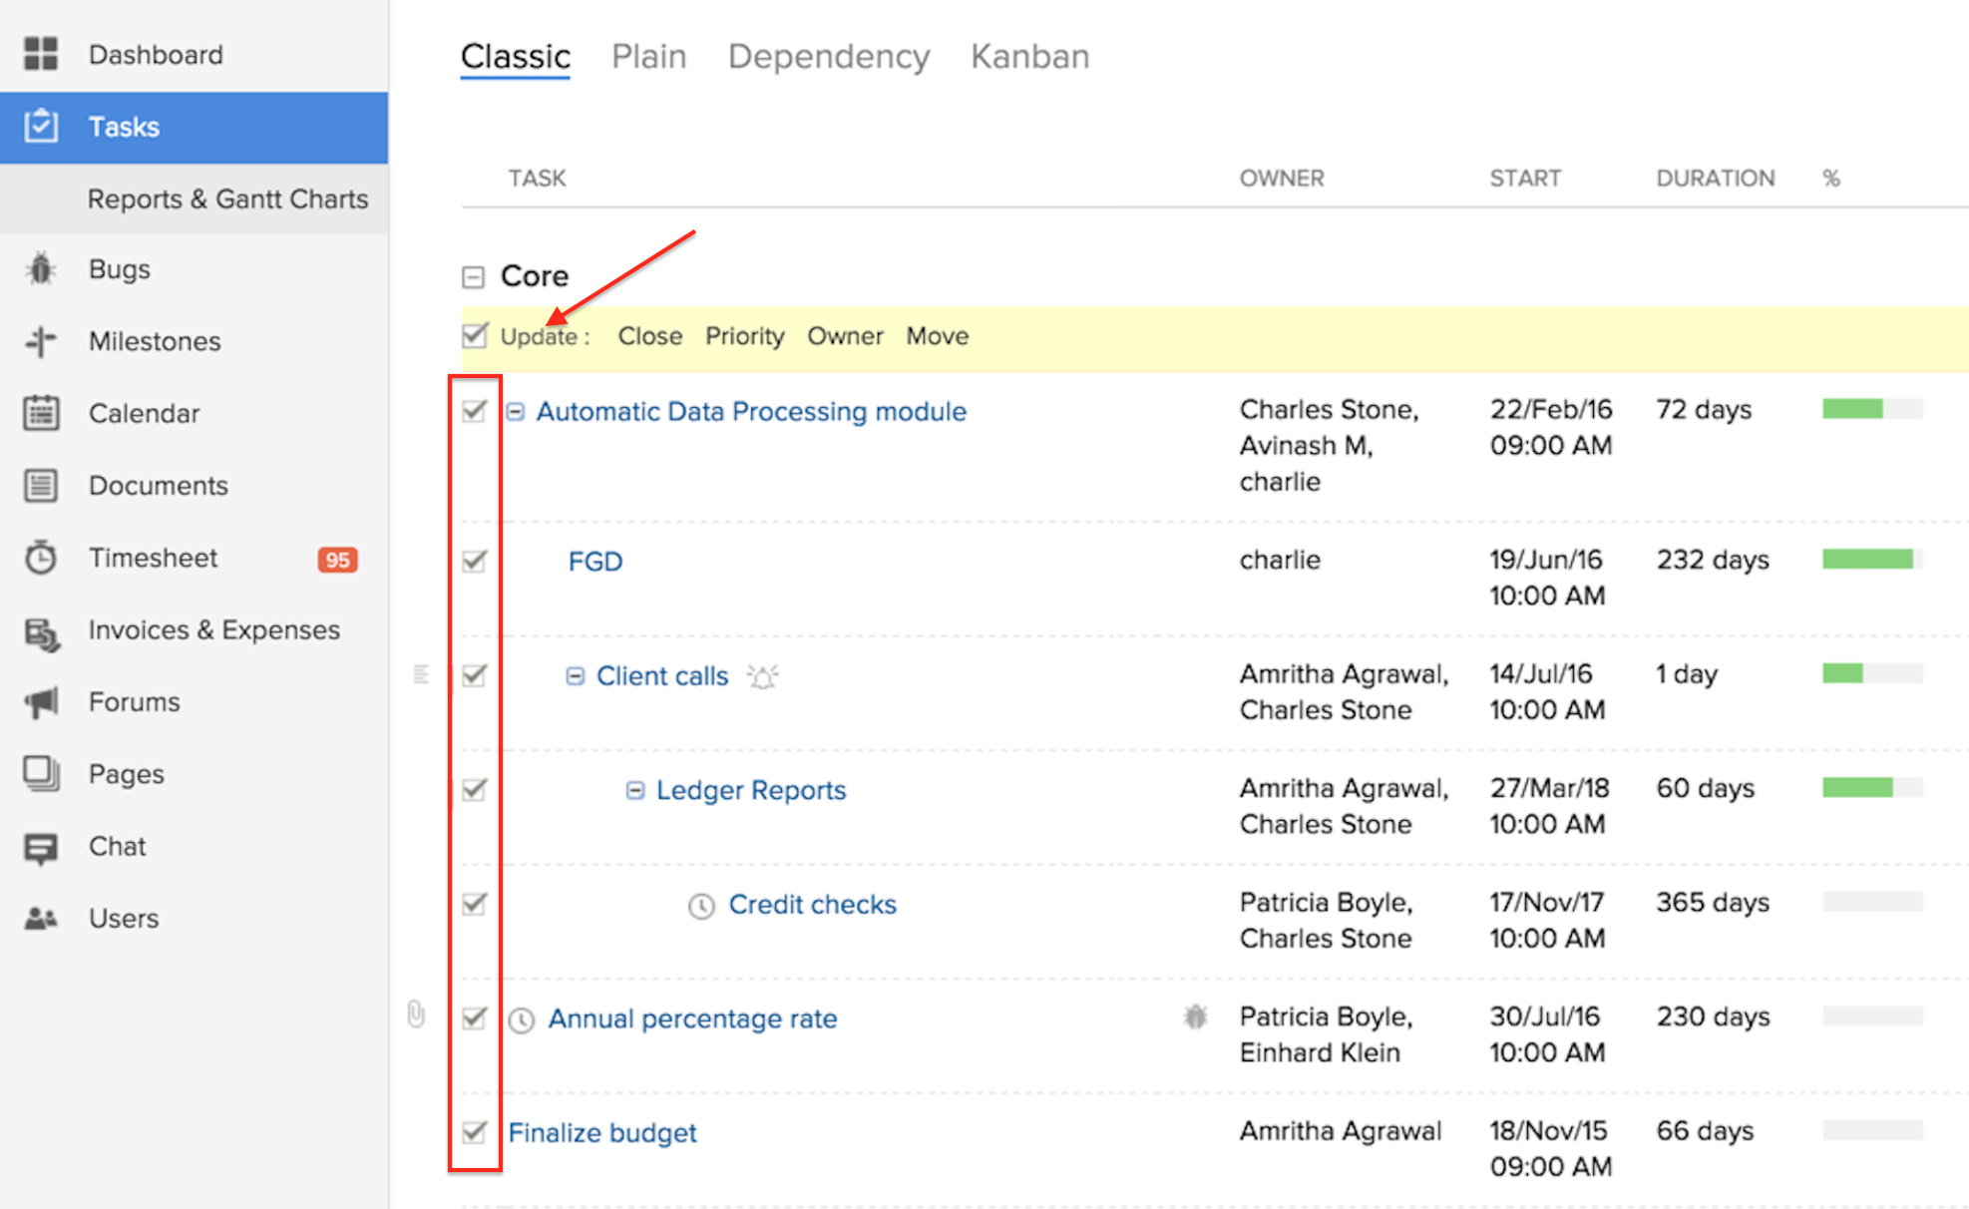The image size is (1969, 1209).
Task: Toggle the select-all checkbox beside Update
Action: [x=475, y=335]
